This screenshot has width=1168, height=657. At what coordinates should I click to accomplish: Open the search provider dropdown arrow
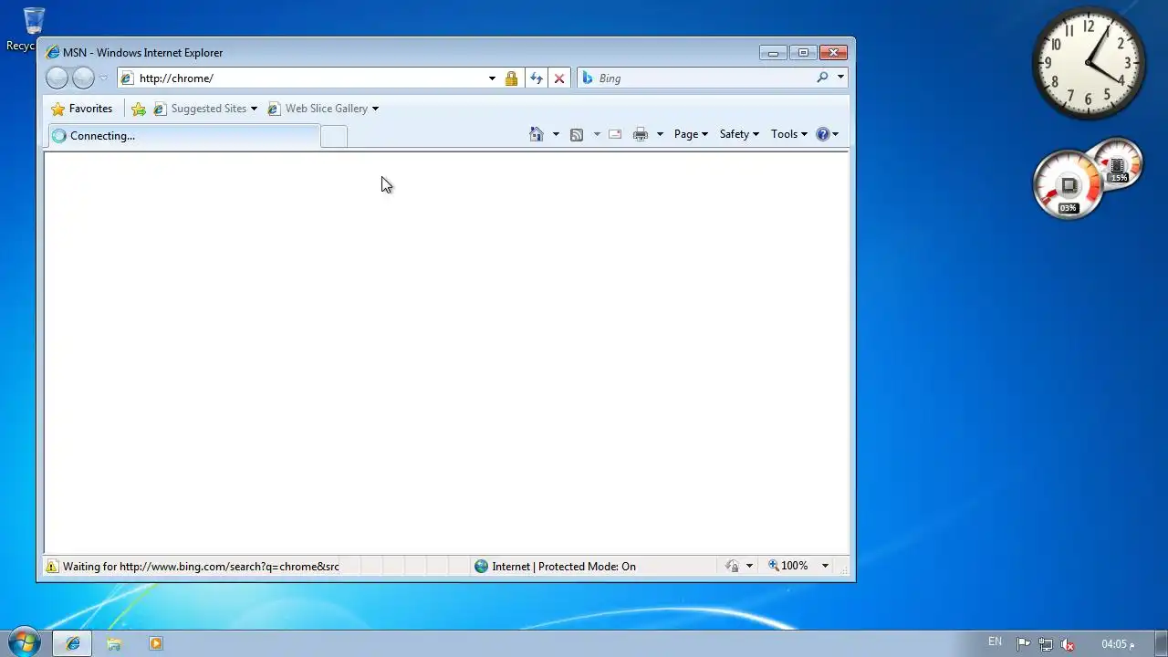[840, 78]
